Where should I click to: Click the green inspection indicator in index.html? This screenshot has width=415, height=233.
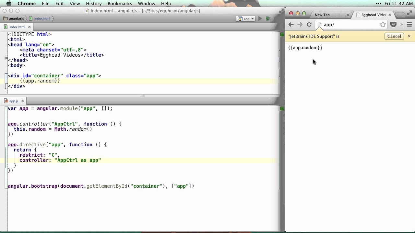[282, 34]
